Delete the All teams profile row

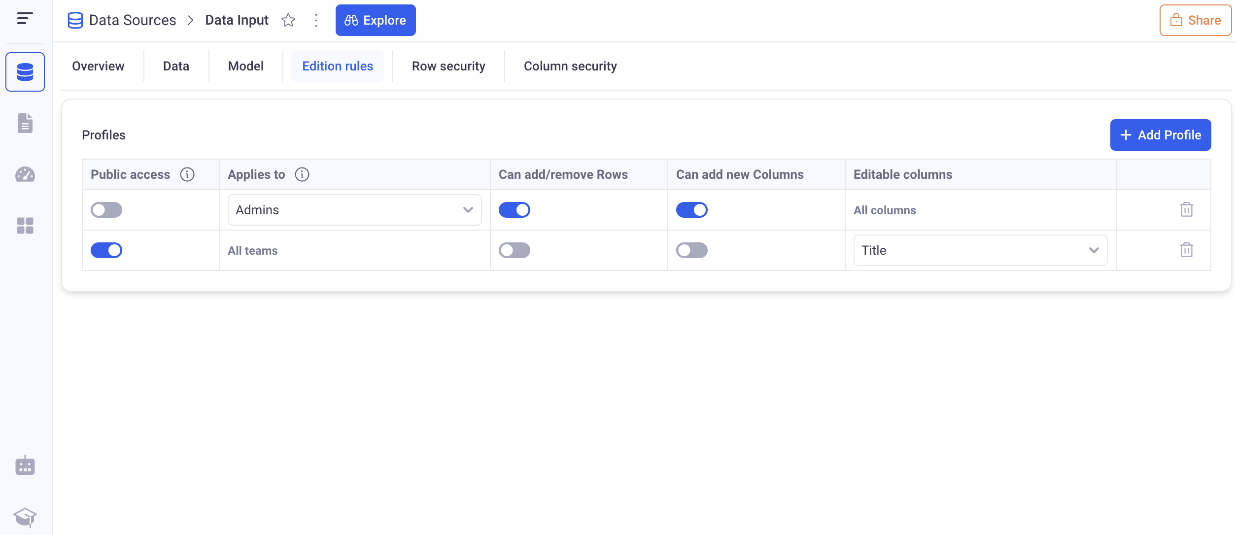1186,250
